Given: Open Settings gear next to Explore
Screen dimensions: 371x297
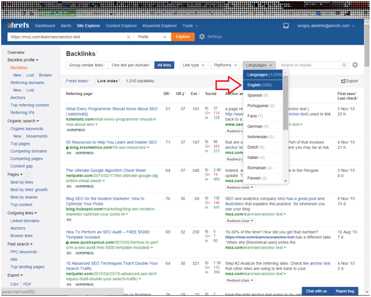Looking at the screenshot, I should pos(202,37).
